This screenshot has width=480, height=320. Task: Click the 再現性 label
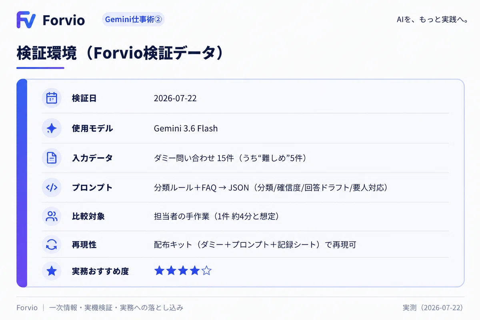click(84, 245)
